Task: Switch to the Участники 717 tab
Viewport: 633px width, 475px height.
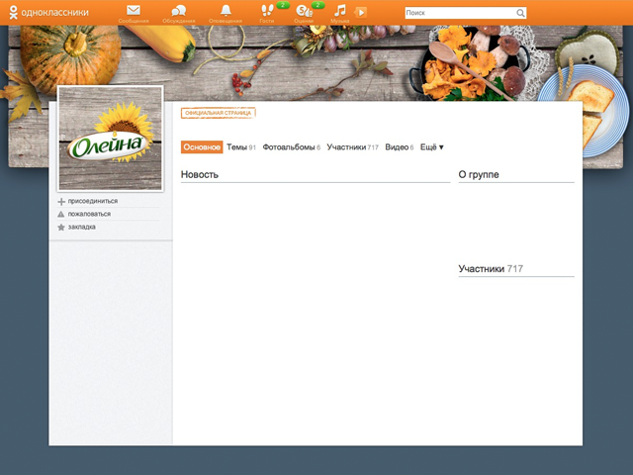Action: 352,147
